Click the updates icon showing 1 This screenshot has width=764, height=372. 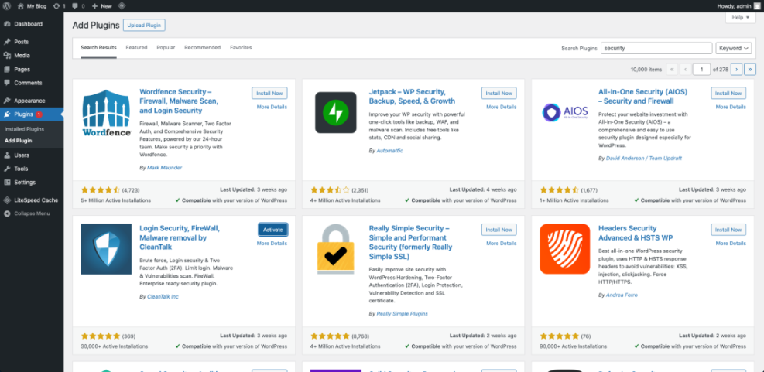click(59, 6)
